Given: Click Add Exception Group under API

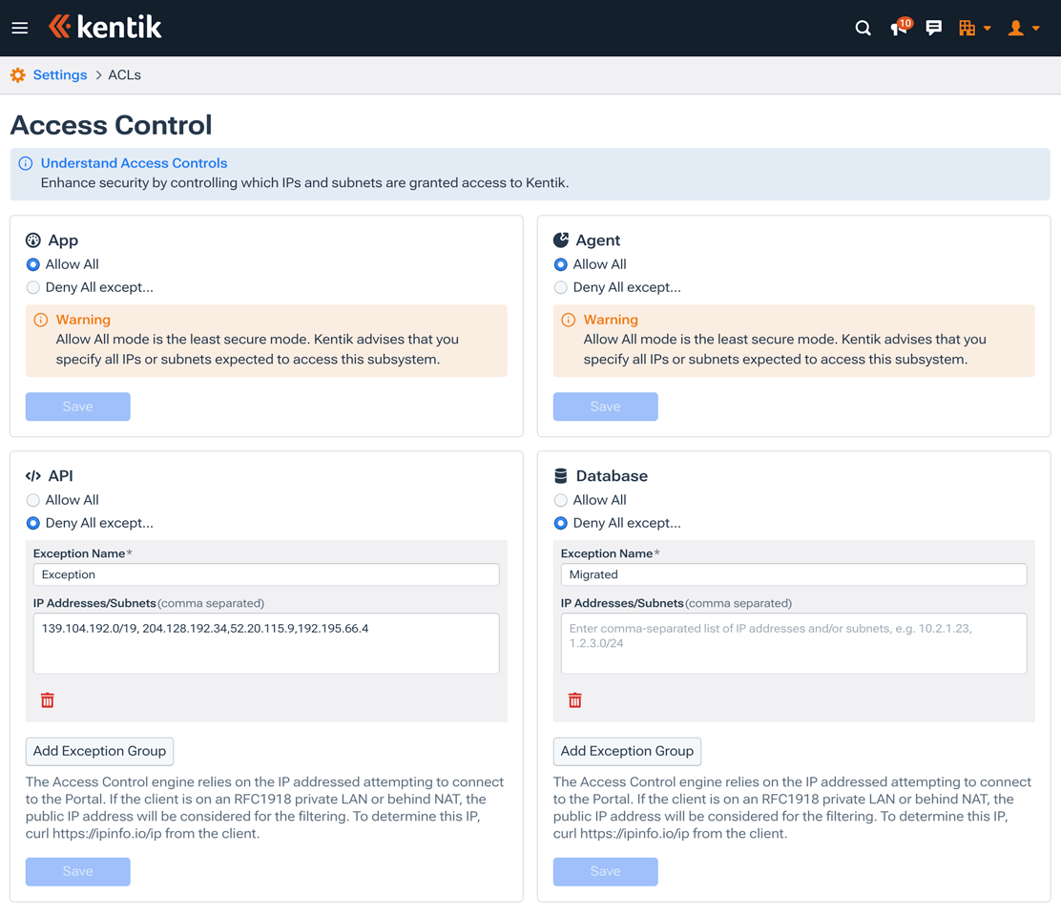Looking at the screenshot, I should pyautogui.click(x=99, y=751).
